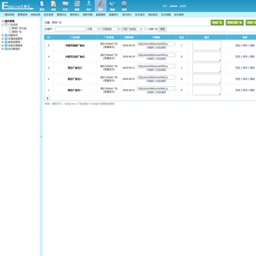Click the 退出 logout link
Image resolution: width=256 pixels, height=256 pixels.
(183, 6)
